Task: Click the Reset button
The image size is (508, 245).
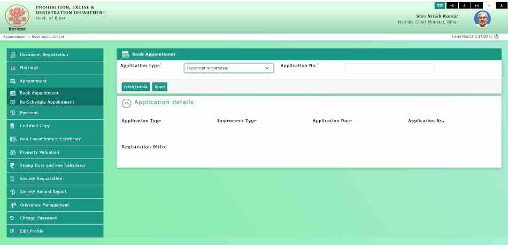Action: tap(160, 87)
